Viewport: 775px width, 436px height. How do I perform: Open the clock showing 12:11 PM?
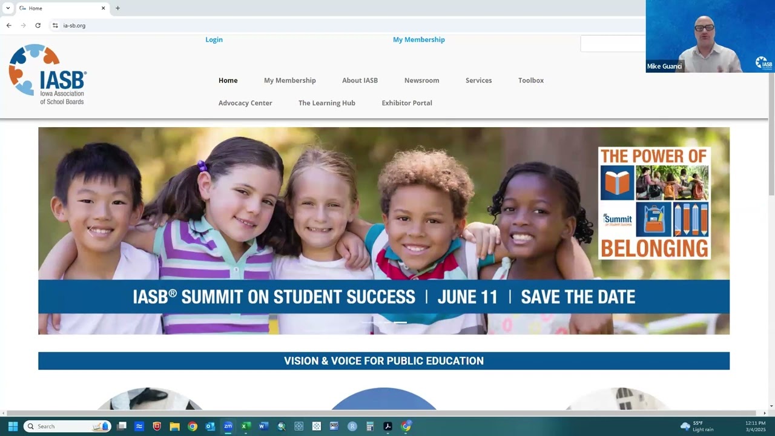[756, 426]
